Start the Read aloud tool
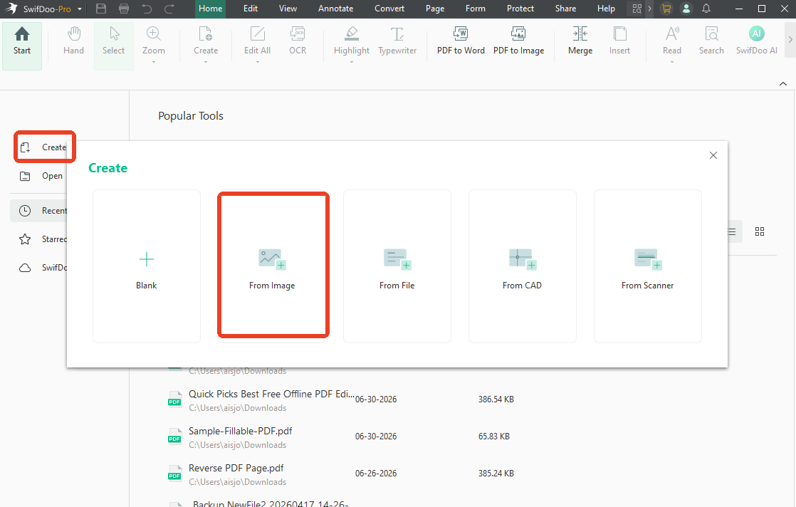 point(671,41)
